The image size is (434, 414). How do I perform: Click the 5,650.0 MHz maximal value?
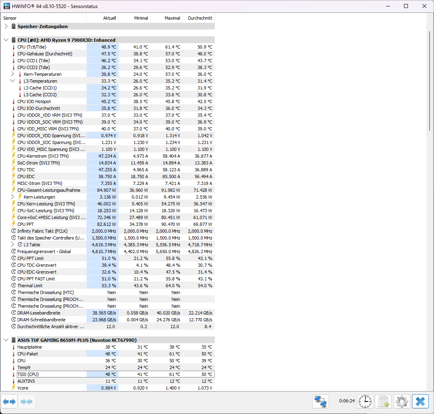[168, 252]
